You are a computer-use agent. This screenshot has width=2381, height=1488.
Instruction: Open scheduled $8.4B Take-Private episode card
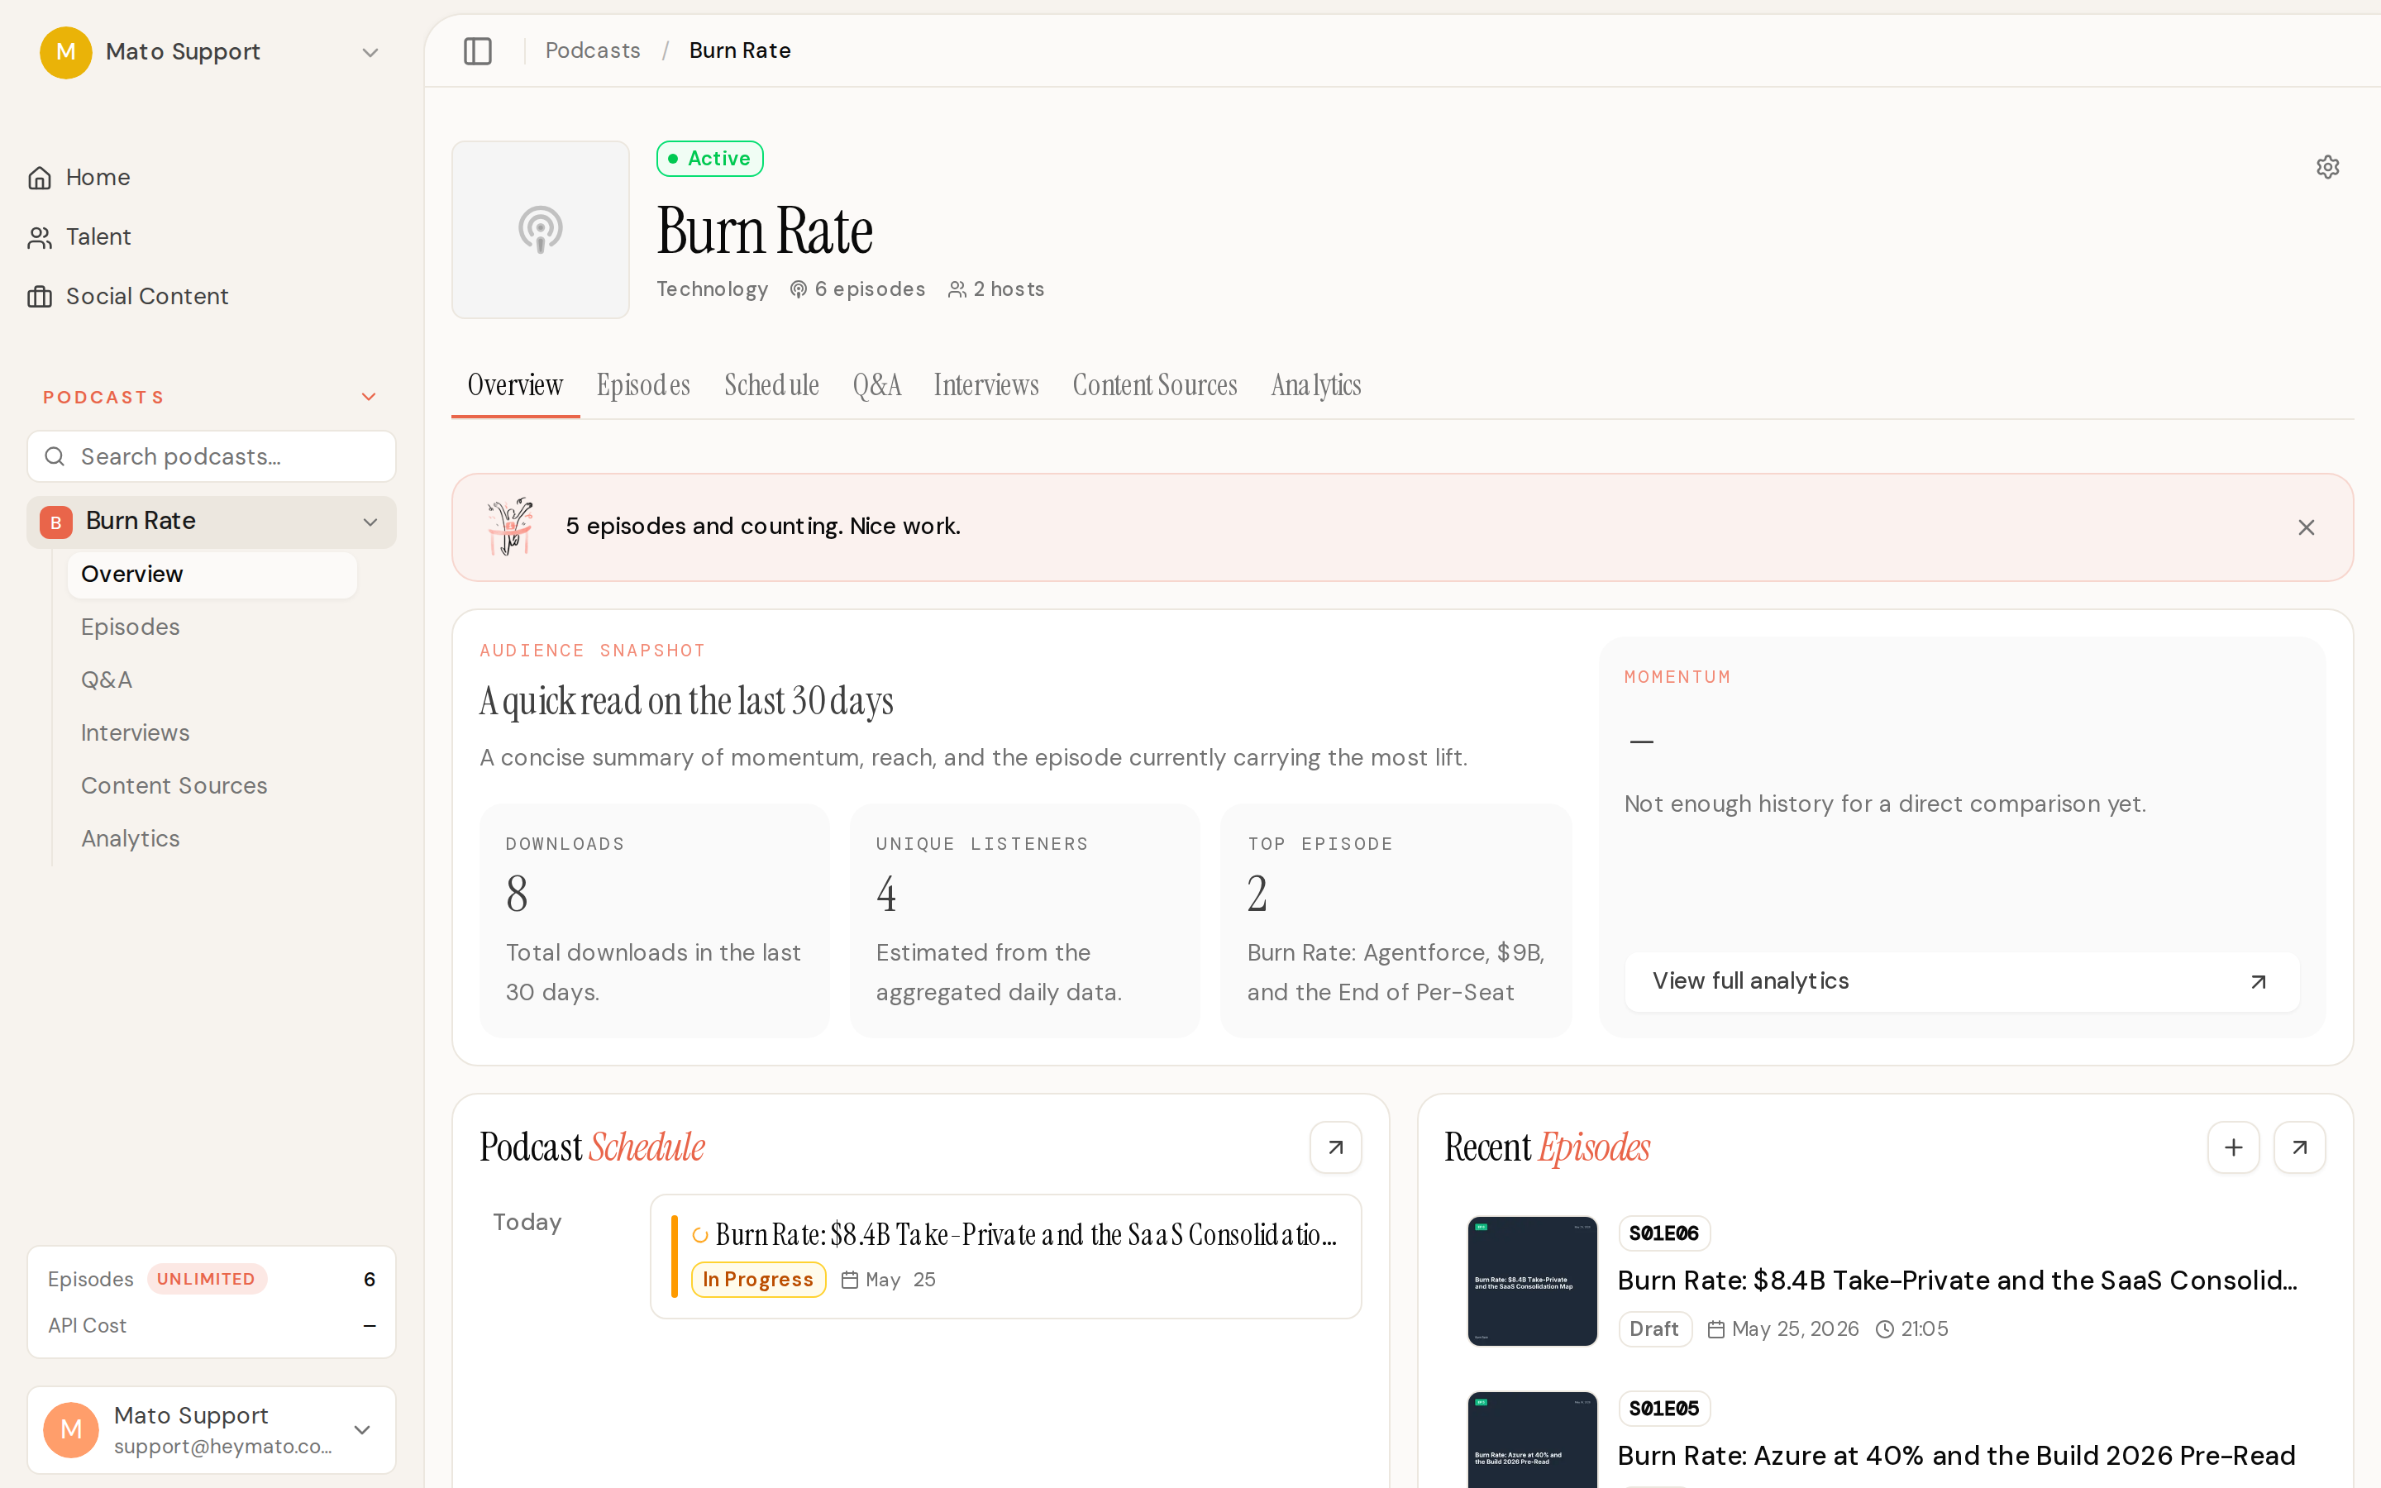point(1005,1257)
